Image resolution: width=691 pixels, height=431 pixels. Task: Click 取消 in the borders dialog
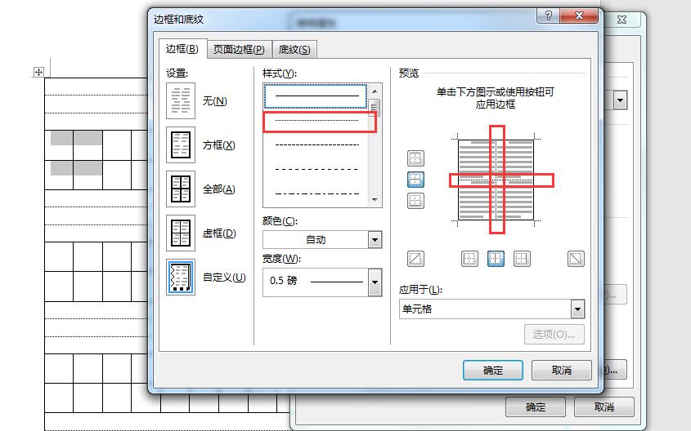562,371
